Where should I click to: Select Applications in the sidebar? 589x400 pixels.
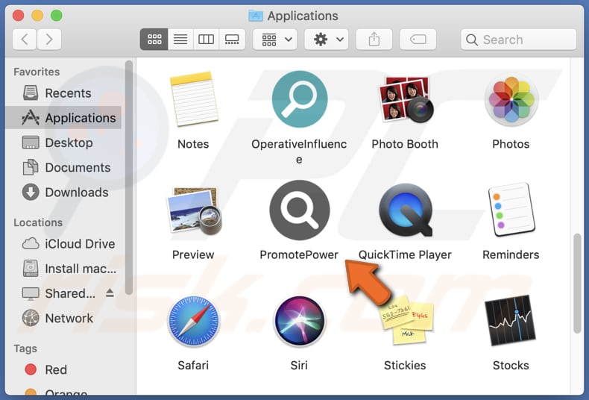(63, 118)
